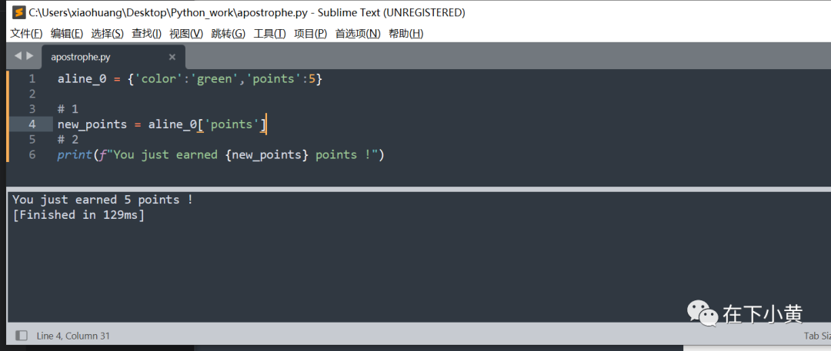
Task: Click the previous tab left arrow
Action: click(18, 55)
